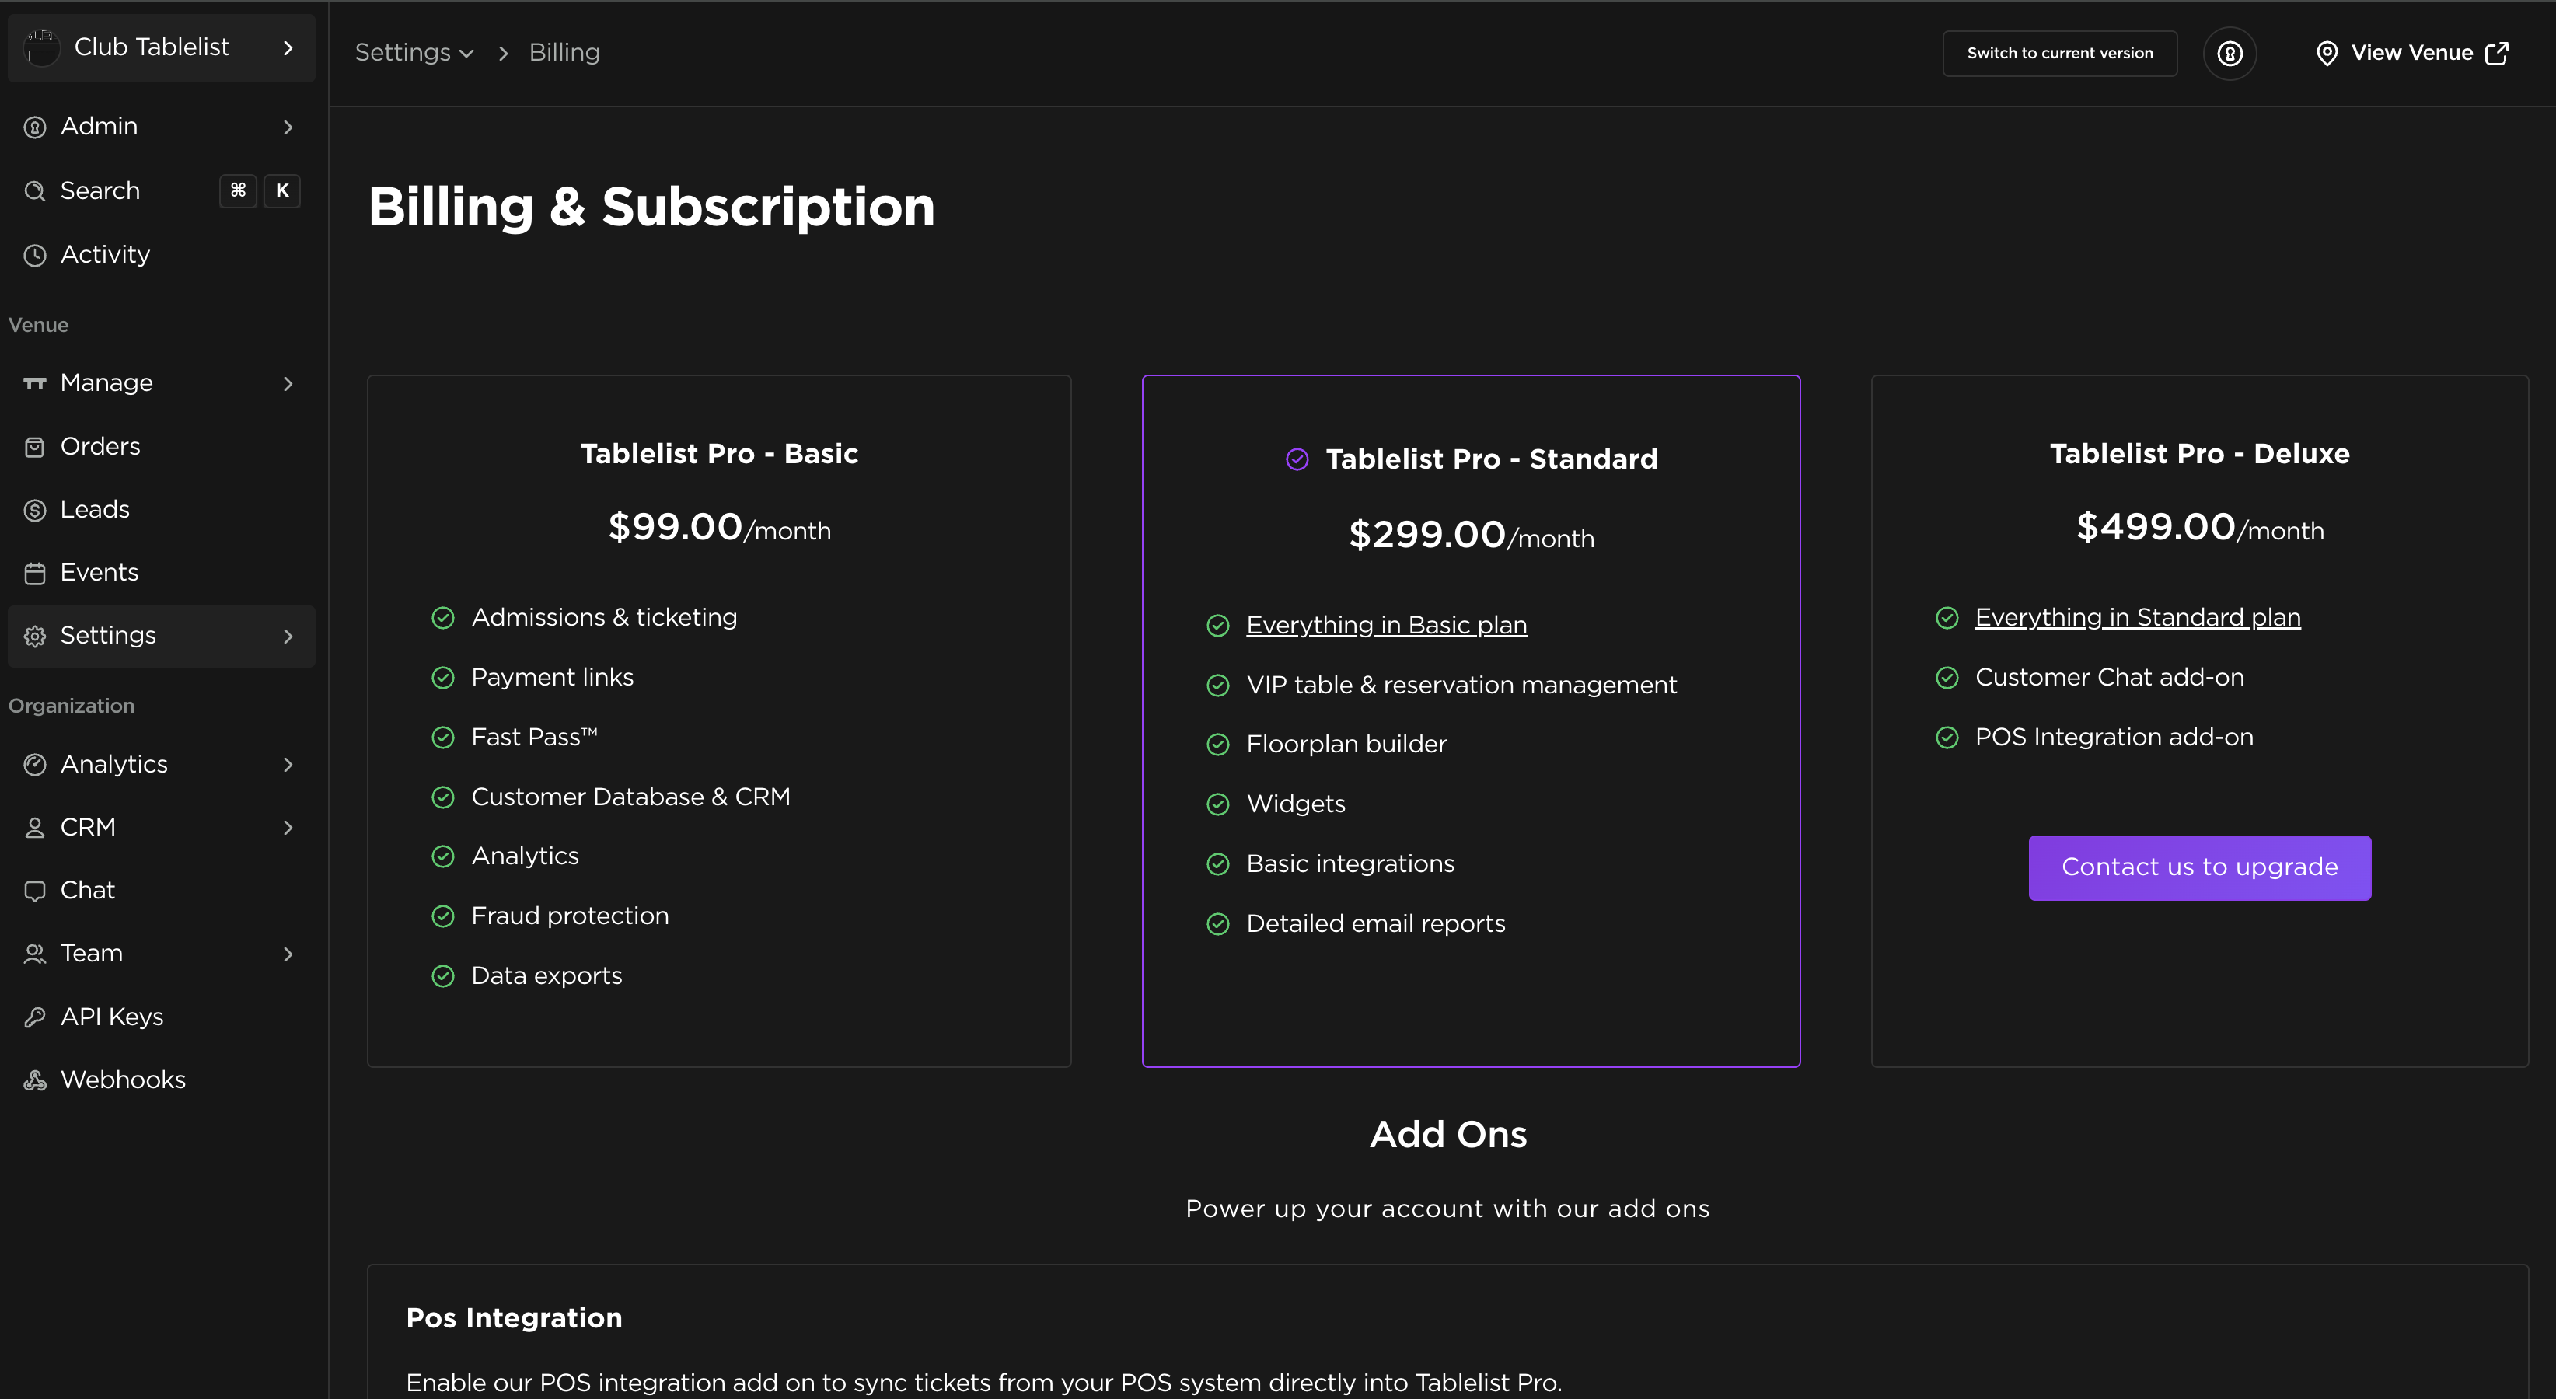2556x1399 pixels.
Task: Click the circular account icon in header
Action: (x=2230, y=54)
